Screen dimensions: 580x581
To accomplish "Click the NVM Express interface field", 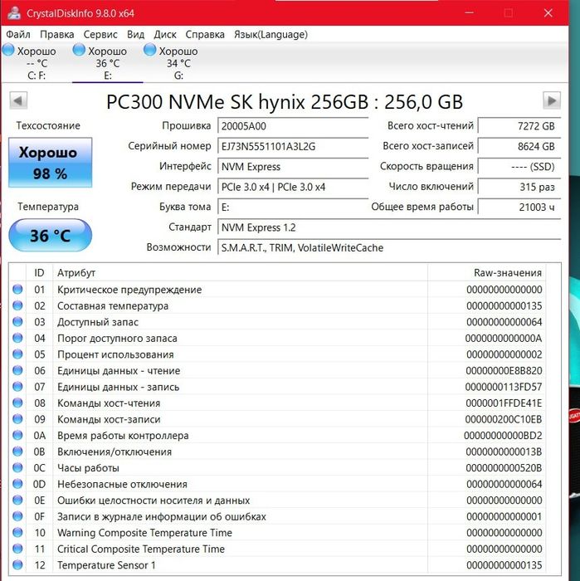I will tap(293, 166).
